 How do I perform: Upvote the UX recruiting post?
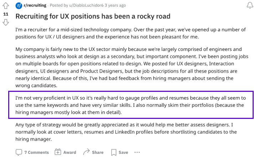tap(6, 6)
